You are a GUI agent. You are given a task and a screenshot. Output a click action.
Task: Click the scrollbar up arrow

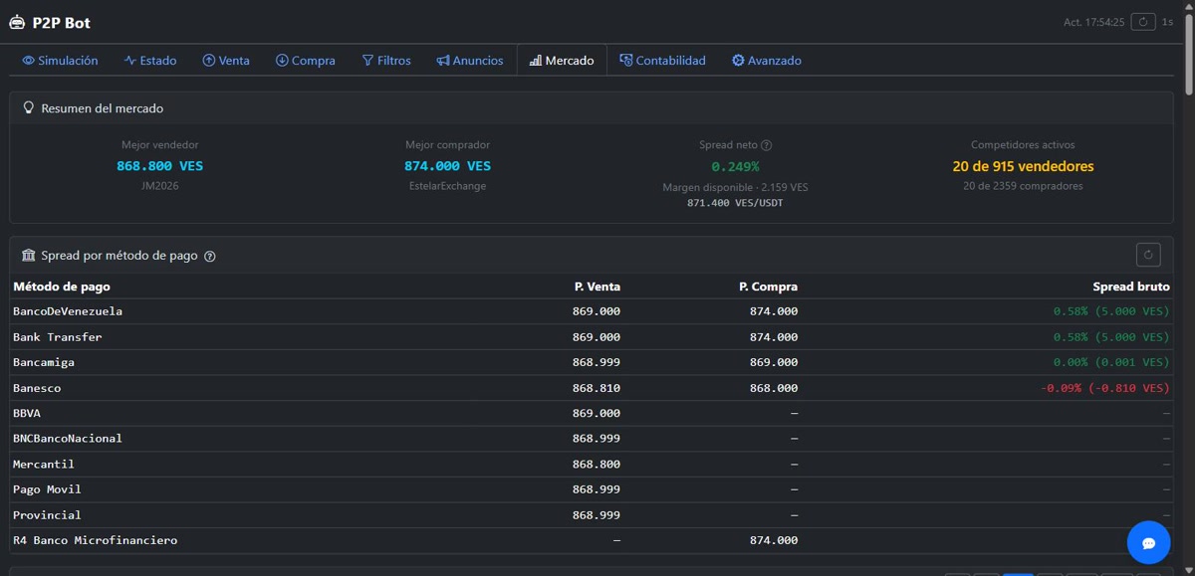click(x=1189, y=5)
